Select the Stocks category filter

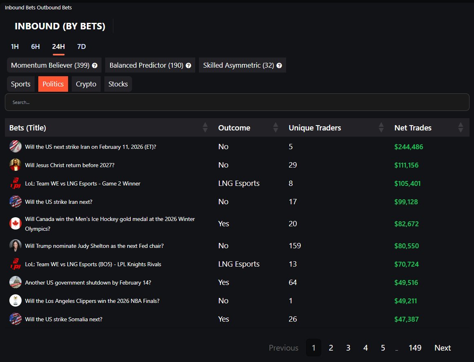[118, 84]
